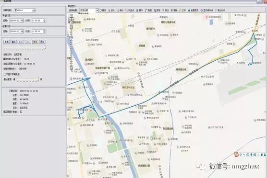Click the playback speed slider handle
Image resolution: width=267 pixels, height=178 pixels.
click(38, 79)
